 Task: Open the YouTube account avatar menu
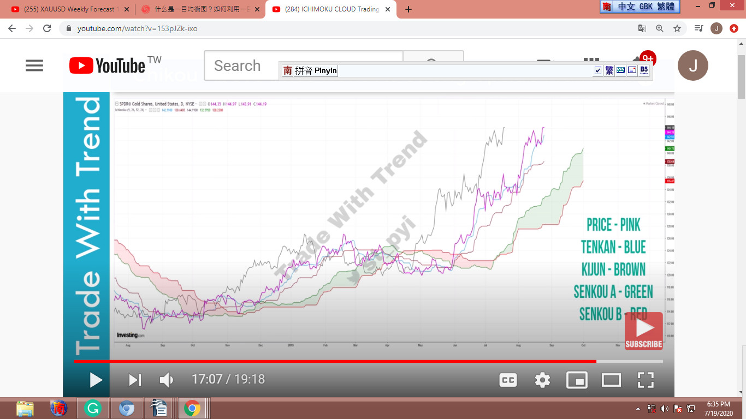(x=692, y=65)
